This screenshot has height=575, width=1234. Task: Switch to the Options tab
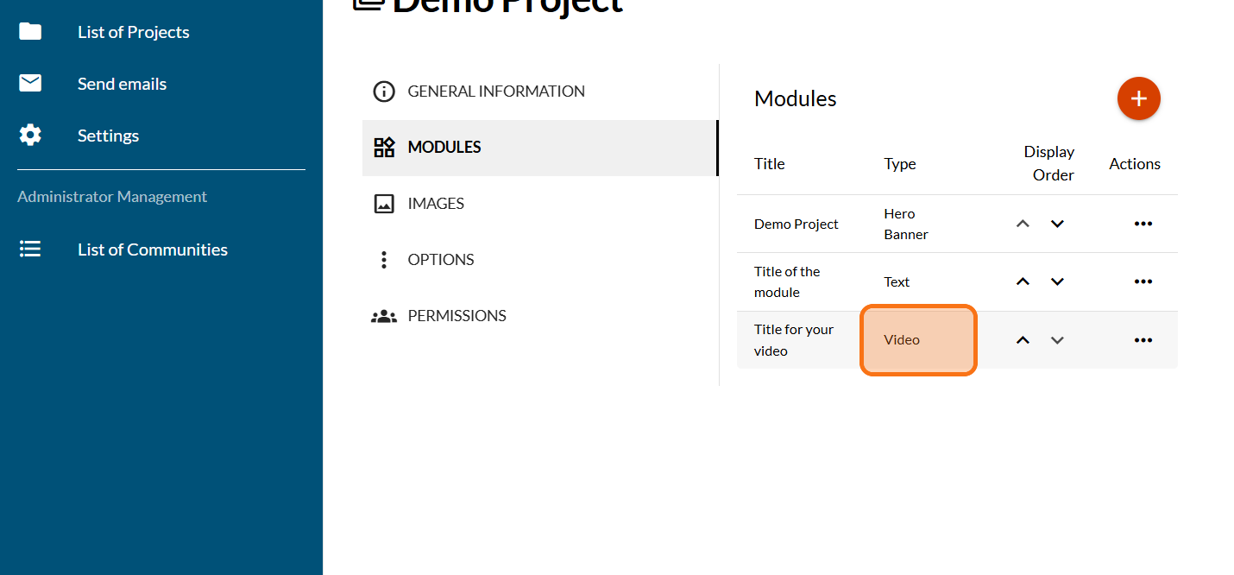(440, 260)
